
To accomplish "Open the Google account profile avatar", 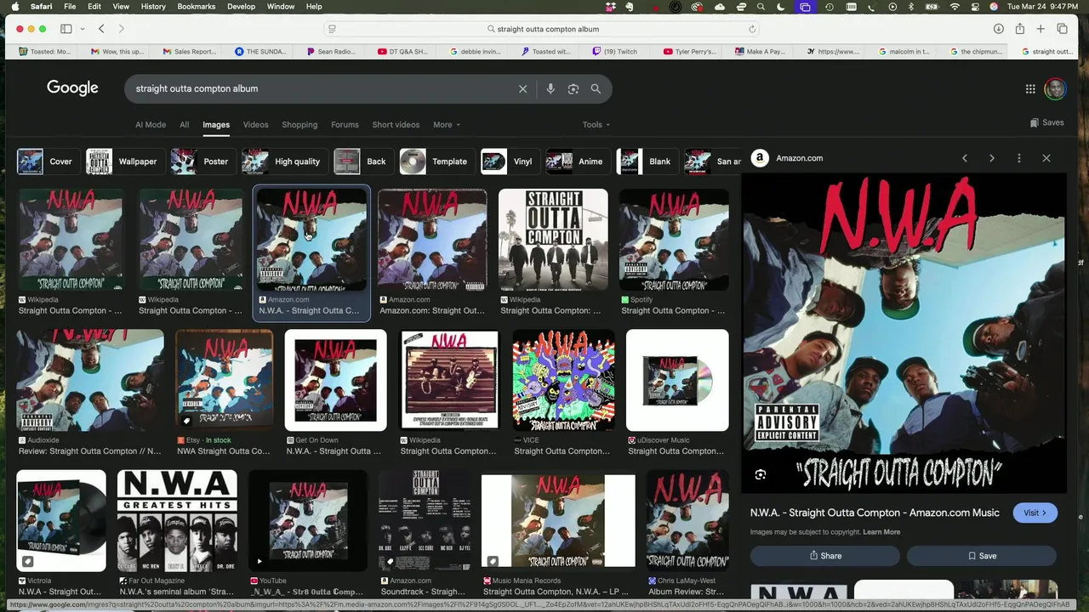I will pyautogui.click(x=1055, y=88).
